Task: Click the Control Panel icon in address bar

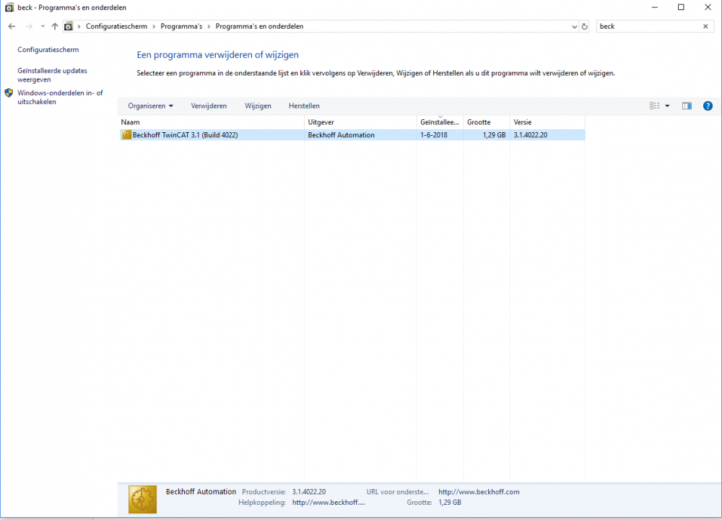Action: (x=68, y=26)
